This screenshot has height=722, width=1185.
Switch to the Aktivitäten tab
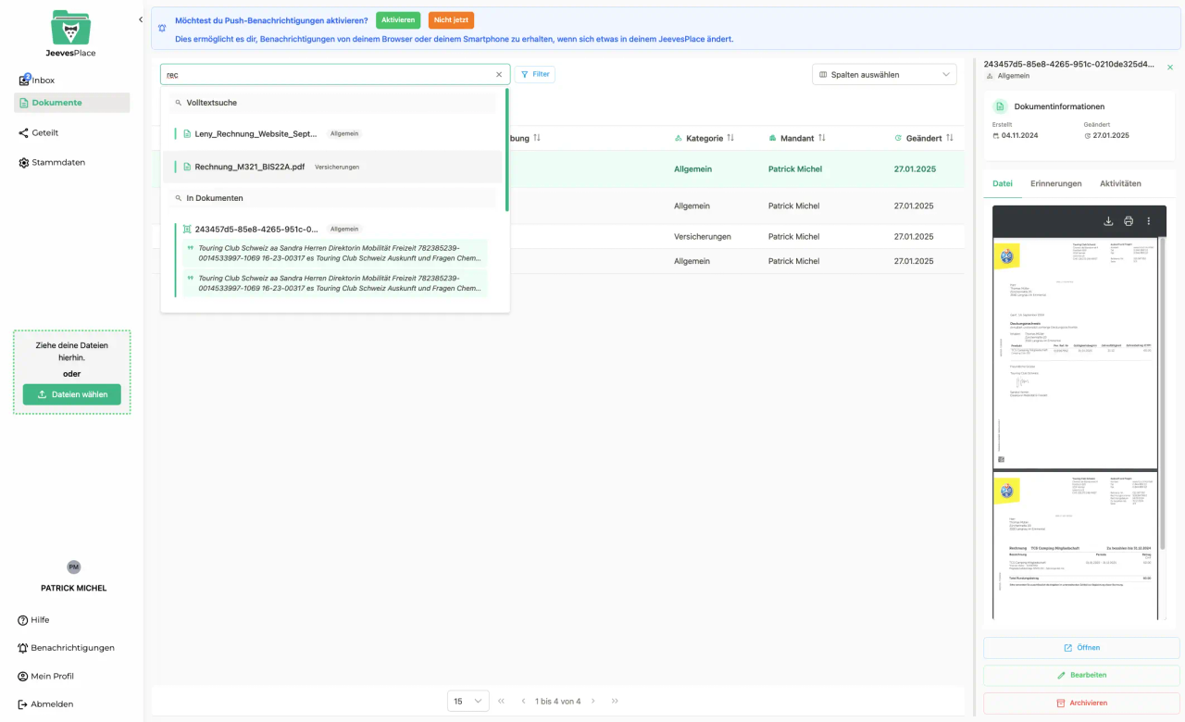coord(1120,183)
